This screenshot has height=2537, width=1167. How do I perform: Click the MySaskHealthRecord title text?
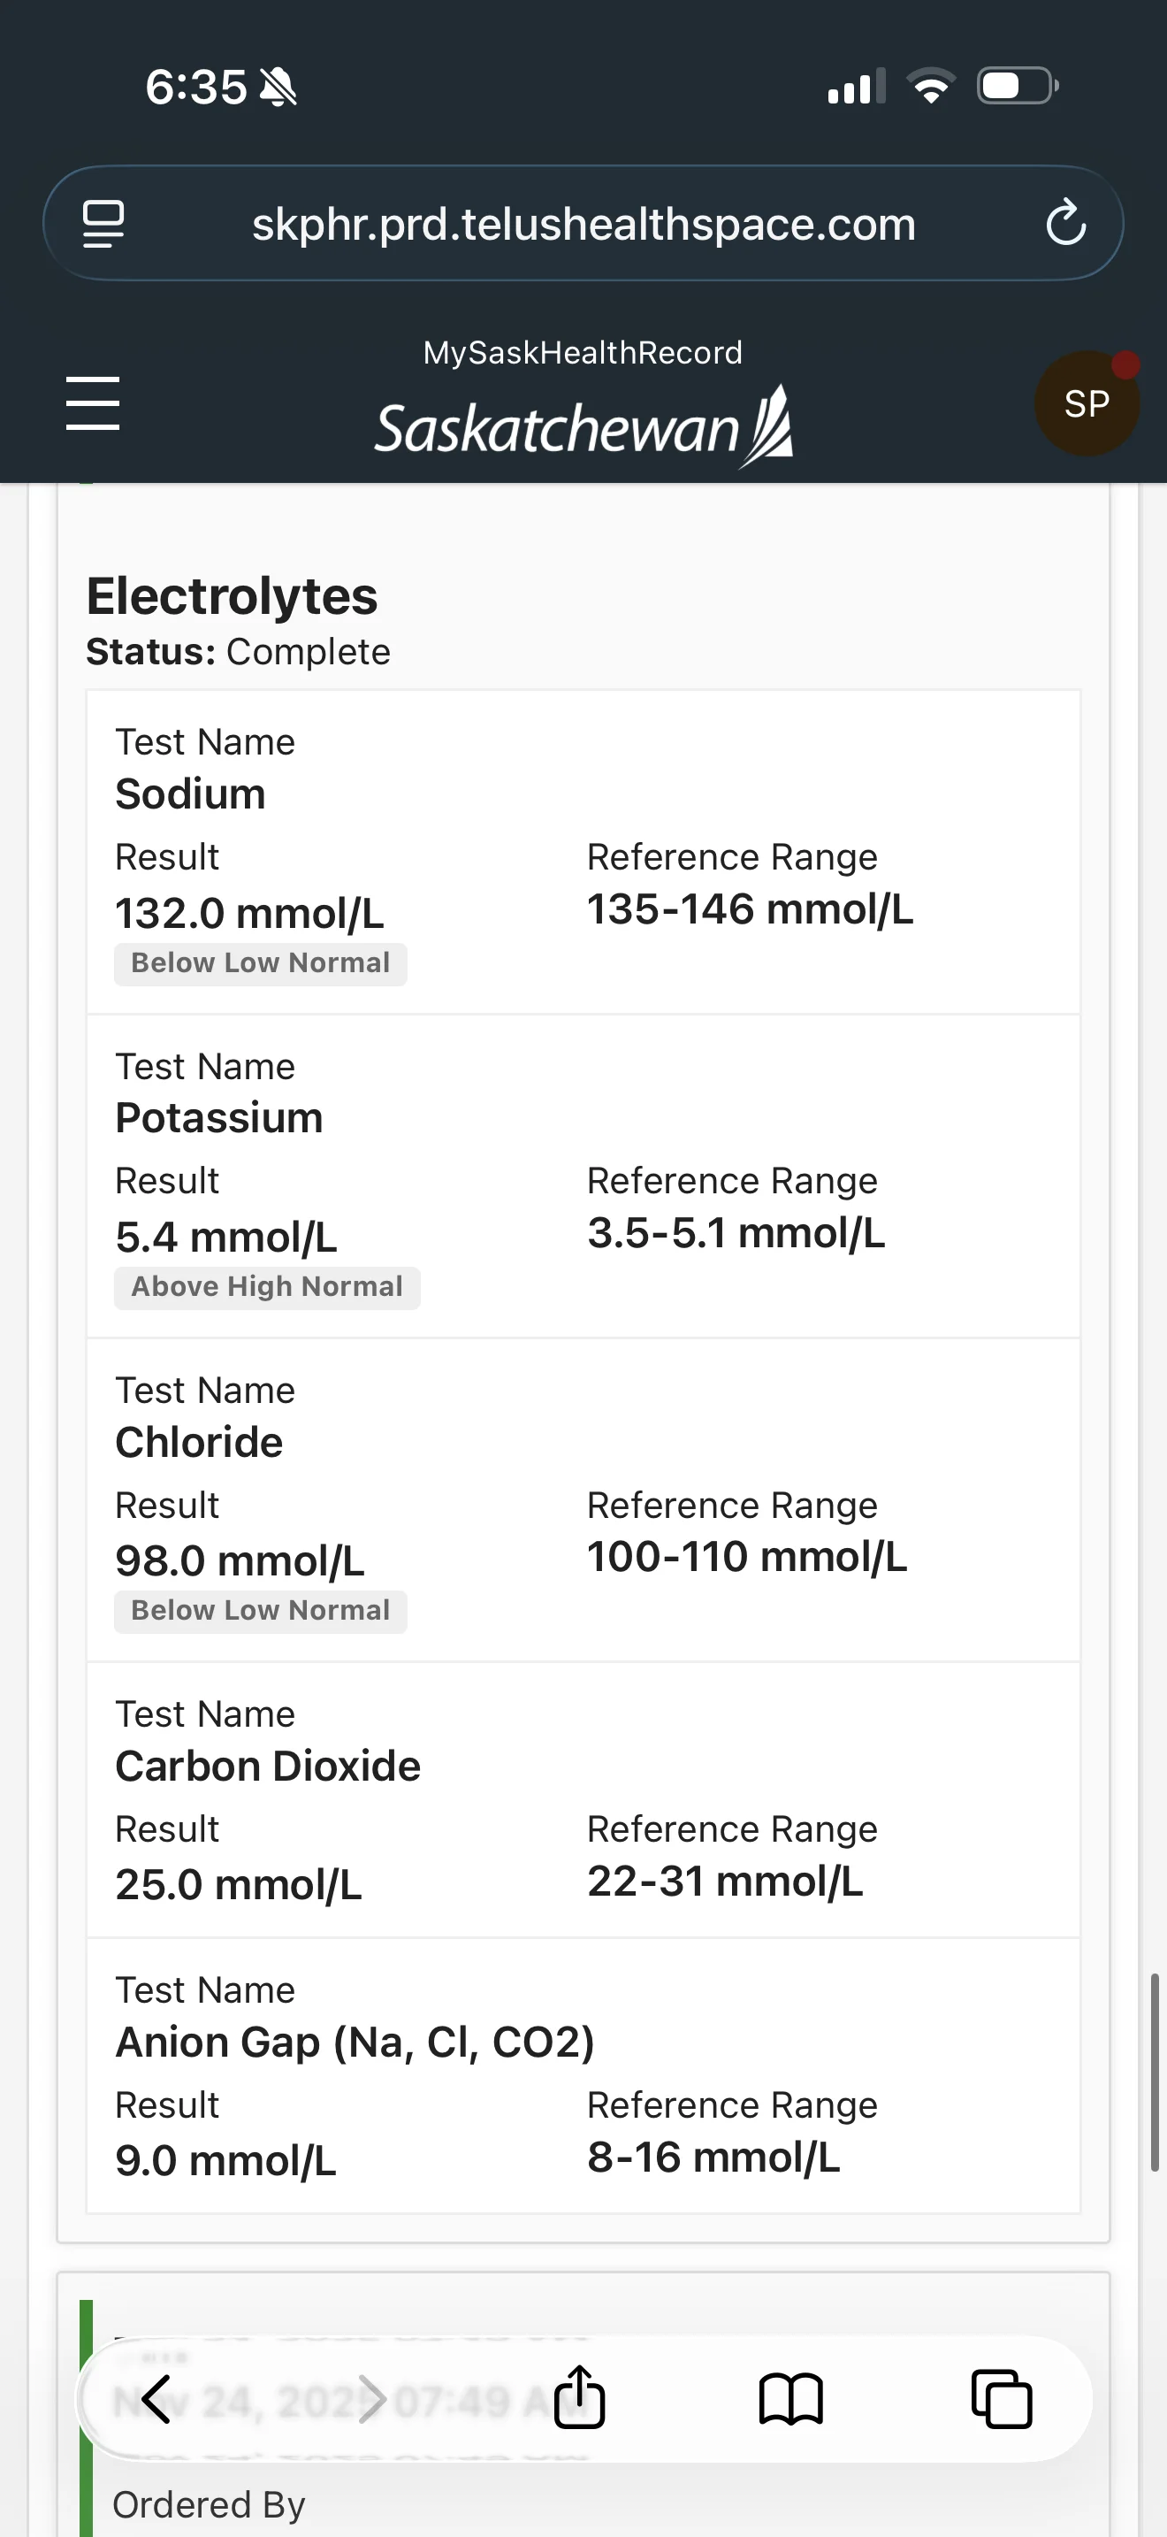pos(583,353)
